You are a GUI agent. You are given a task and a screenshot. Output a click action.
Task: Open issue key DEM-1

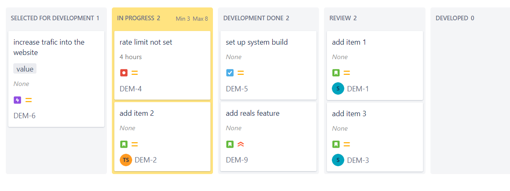click(x=358, y=88)
